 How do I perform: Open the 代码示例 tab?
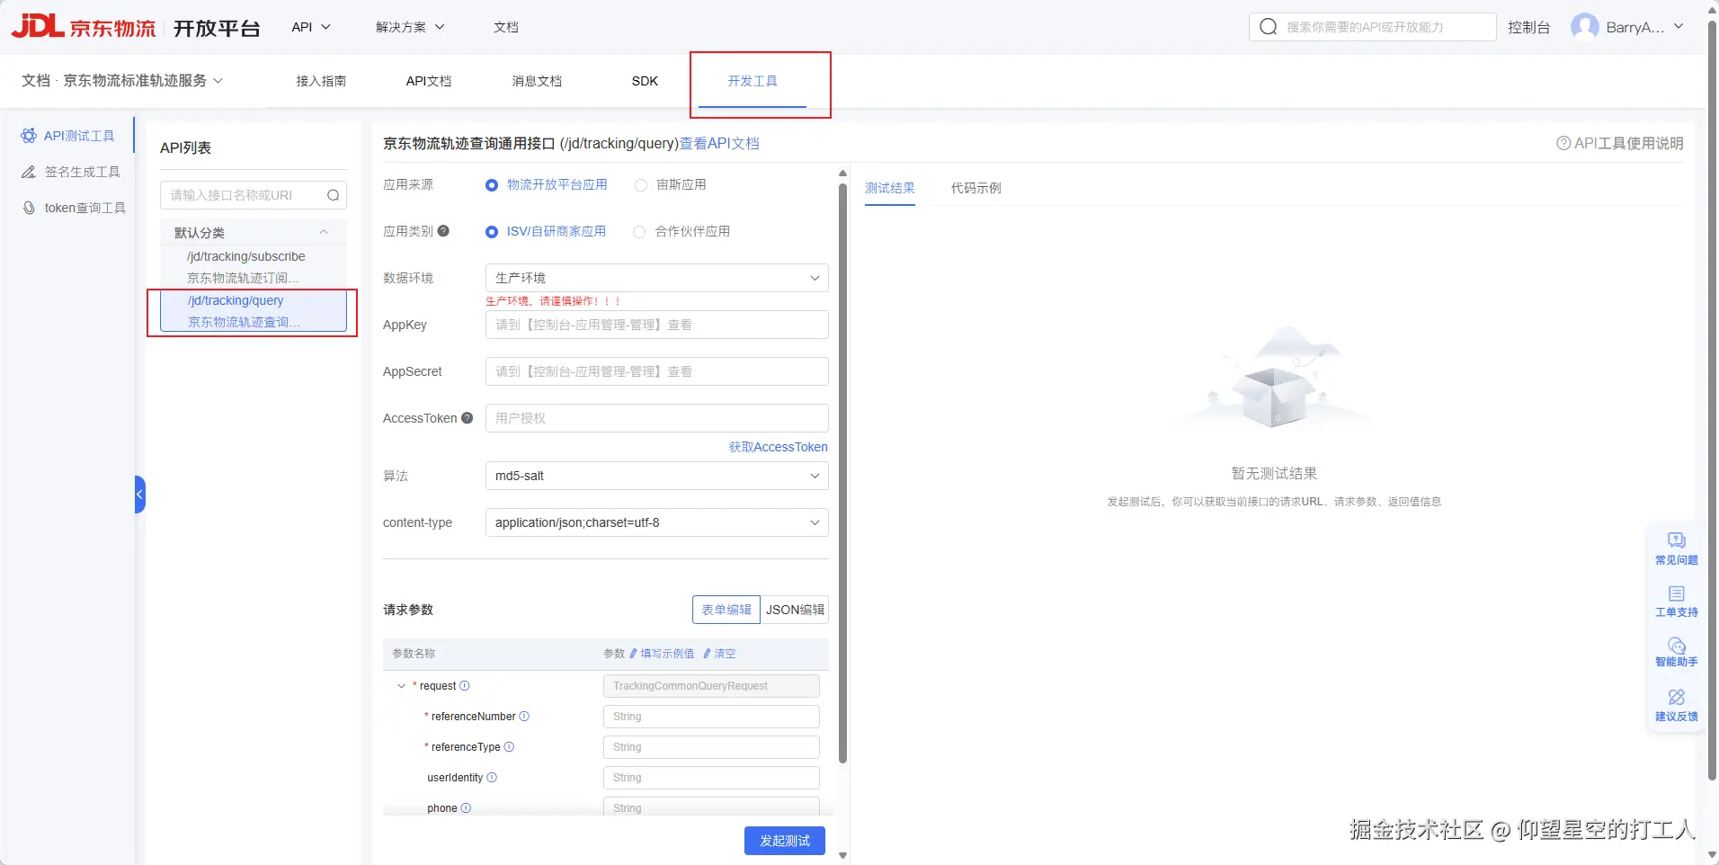pos(976,188)
